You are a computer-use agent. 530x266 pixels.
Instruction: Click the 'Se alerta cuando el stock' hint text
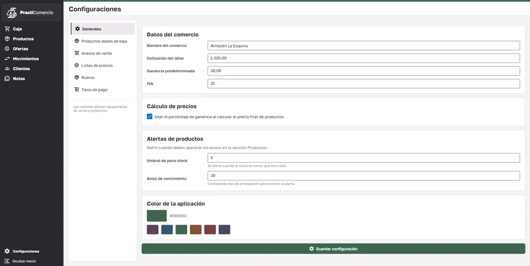[248, 166]
